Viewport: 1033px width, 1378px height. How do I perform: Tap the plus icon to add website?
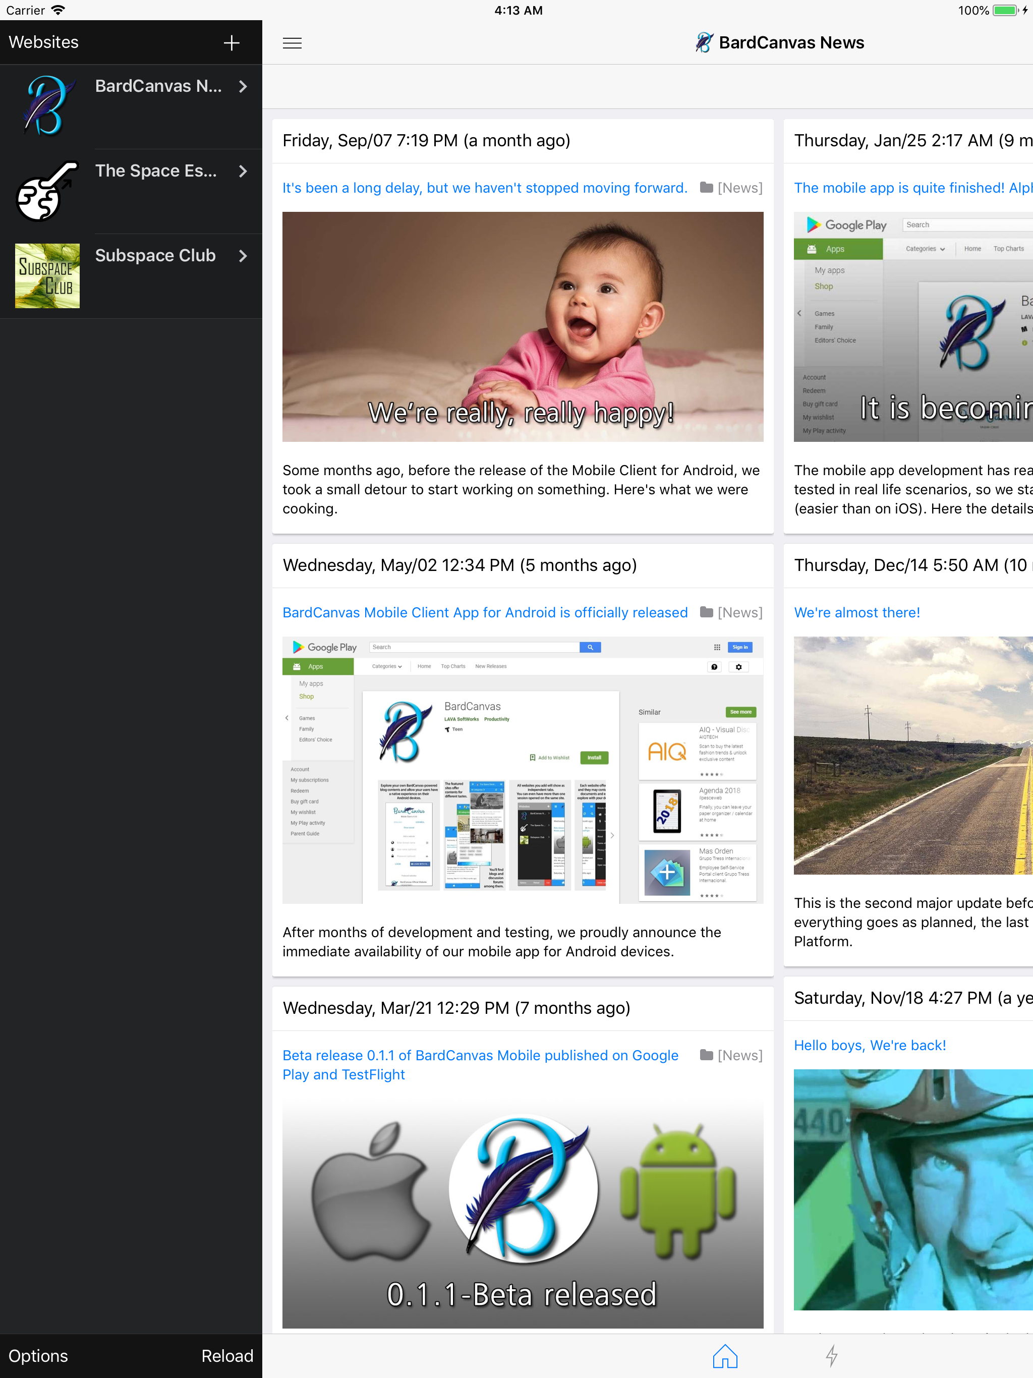point(231,43)
